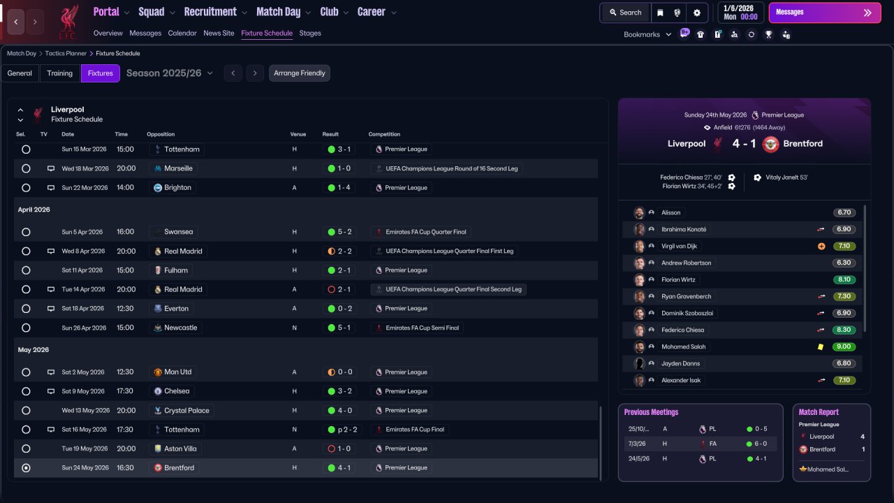Click the shirt icon in bookmarks bar
This screenshot has height=503, width=894.
pyautogui.click(x=701, y=34)
